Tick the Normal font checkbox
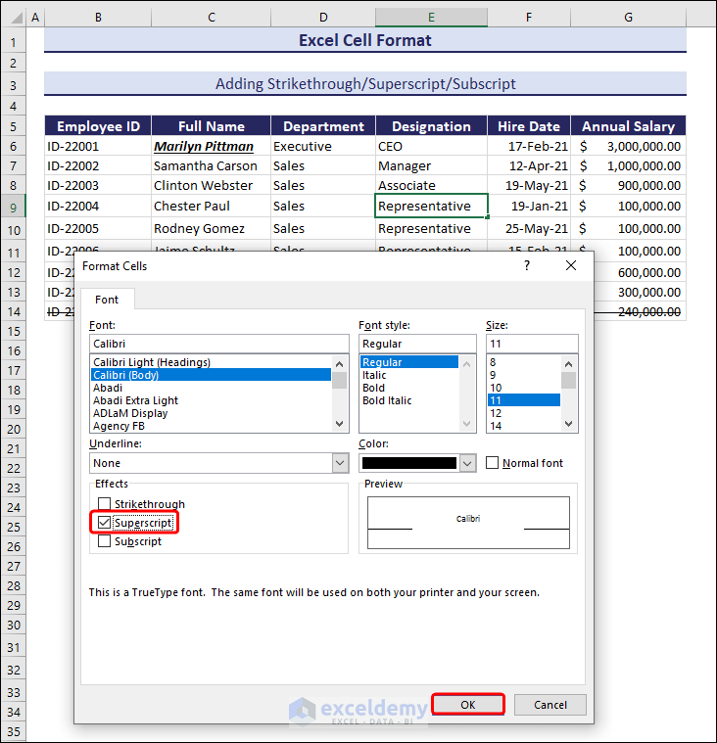Screen dimensions: 717x743 (x=493, y=462)
